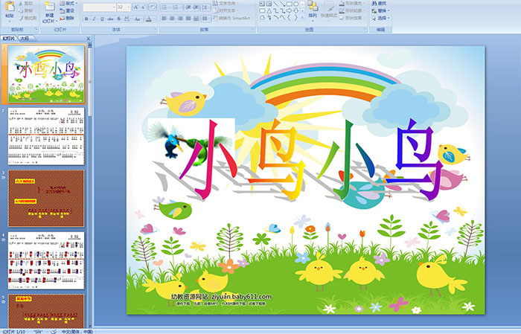Select the right arrow shape in gallery
This screenshot has width=521, height=334.
[289, 11]
